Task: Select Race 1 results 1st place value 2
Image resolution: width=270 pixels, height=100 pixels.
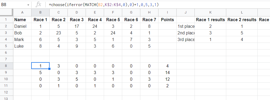Action: 211,26
